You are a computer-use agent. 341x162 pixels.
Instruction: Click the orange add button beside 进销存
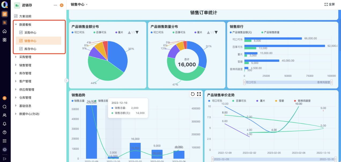[62, 5]
